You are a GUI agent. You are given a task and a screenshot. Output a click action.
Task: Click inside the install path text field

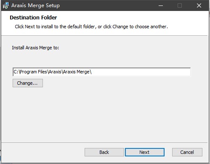click(x=101, y=72)
